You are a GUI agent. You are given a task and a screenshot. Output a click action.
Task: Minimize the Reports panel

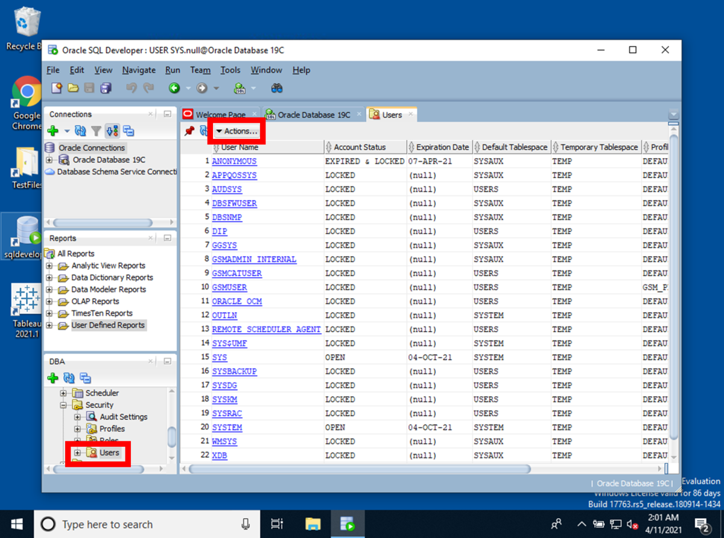click(168, 239)
